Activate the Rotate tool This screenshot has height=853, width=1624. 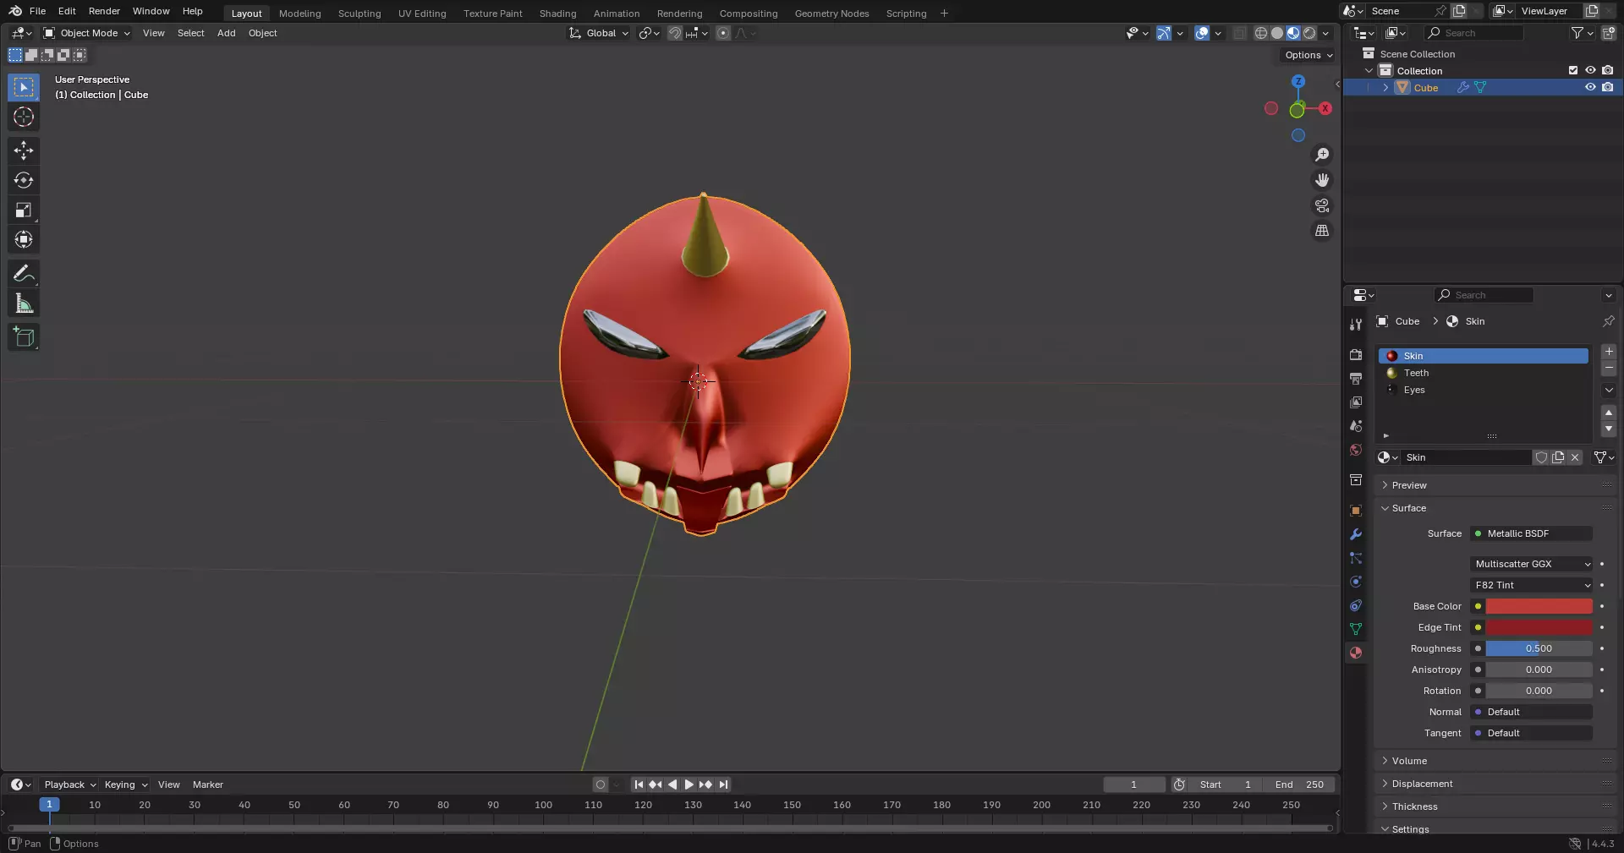tap(24, 180)
